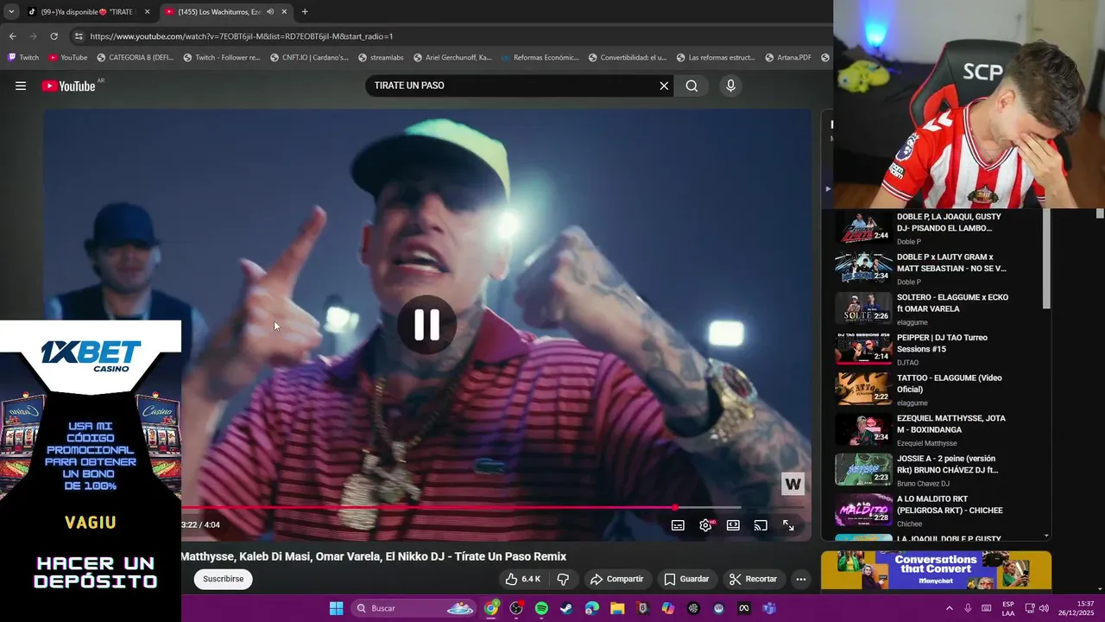Go to YouTube home via logo

[69, 86]
